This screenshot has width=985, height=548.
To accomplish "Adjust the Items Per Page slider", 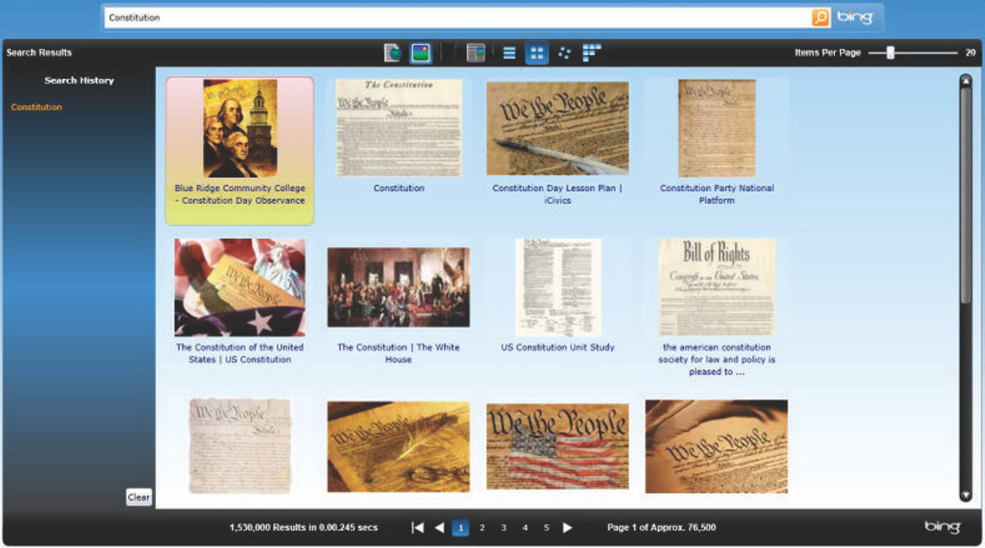I will (890, 53).
